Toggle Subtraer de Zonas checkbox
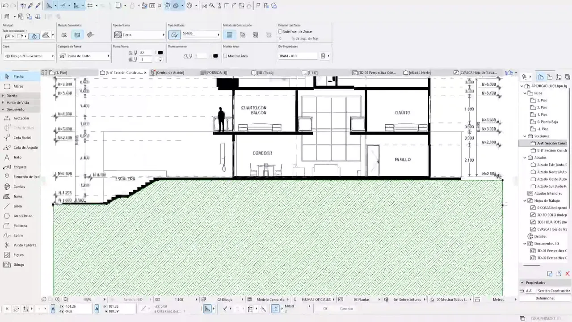This screenshot has width=572, height=322. pos(281,32)
